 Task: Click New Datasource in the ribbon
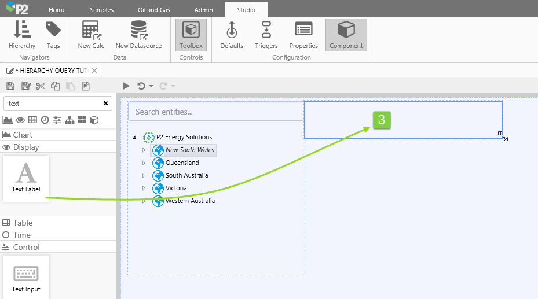[138, 35]
